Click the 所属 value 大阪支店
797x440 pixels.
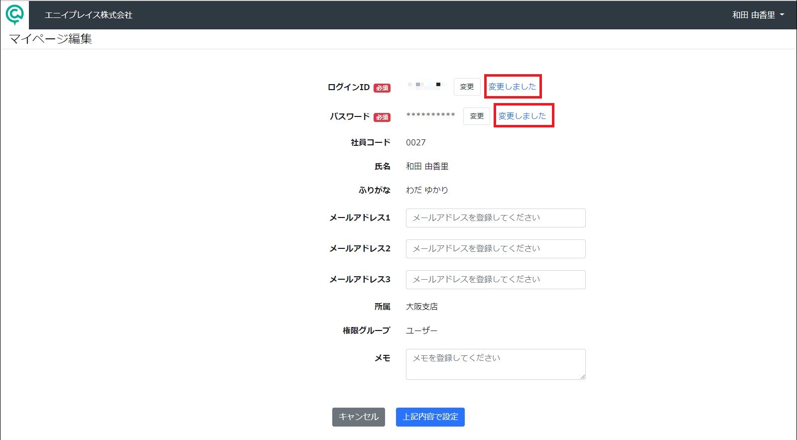pos(422,307)
